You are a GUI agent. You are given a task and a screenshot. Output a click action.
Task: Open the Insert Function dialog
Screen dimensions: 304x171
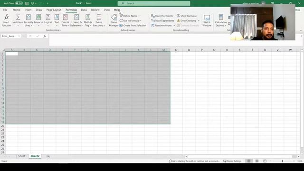[6, 20]
